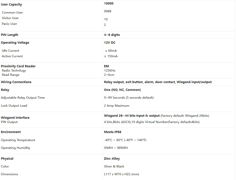
Task: Select the 12V DC value
Action: 110,43
